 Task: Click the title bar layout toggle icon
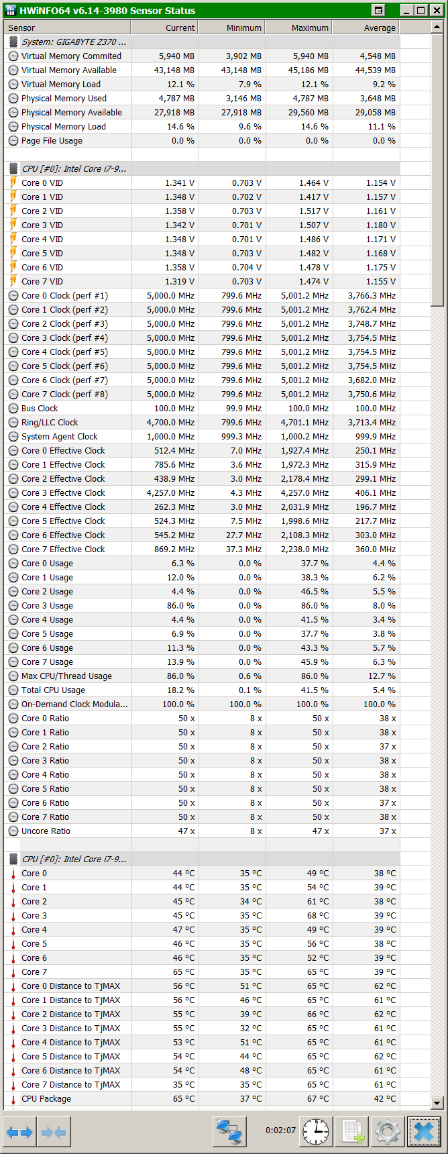point(379,10)
